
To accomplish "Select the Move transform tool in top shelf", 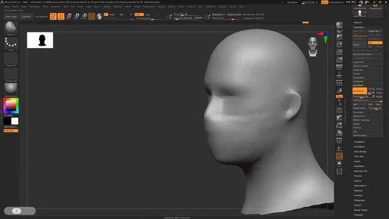I will click(69, 16).
